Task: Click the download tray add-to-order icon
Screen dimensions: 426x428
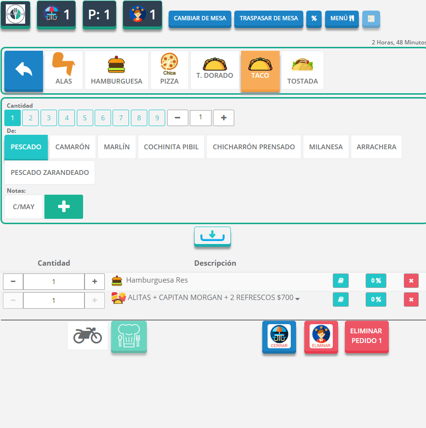Action: [x=213, y=237]
